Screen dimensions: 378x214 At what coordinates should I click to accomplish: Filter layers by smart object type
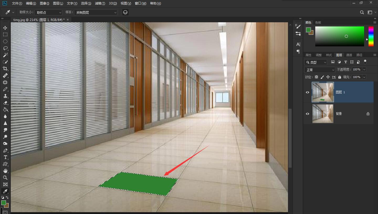(x=358, y=62)
